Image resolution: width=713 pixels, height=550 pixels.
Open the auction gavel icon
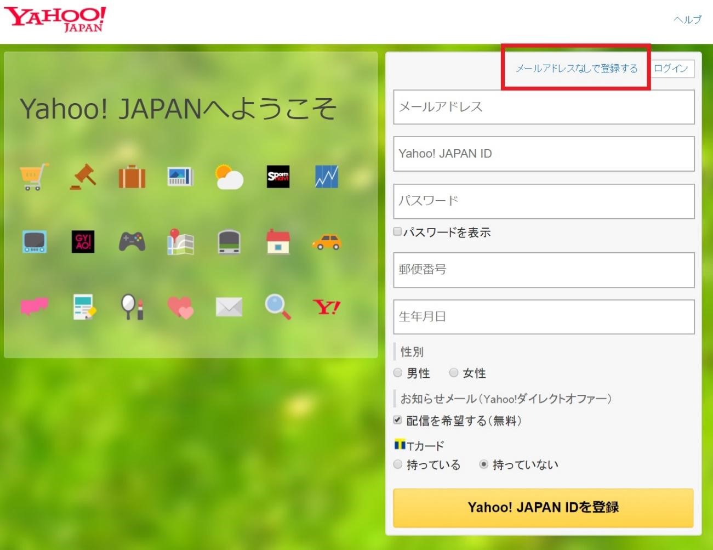coord(83,177)
